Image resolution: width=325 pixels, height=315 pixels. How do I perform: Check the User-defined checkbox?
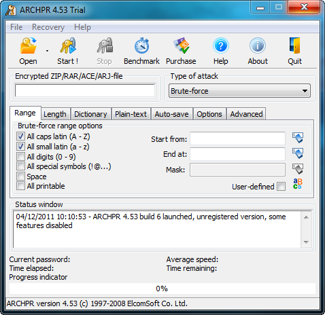pyautogui.click(x=281, y=187)
